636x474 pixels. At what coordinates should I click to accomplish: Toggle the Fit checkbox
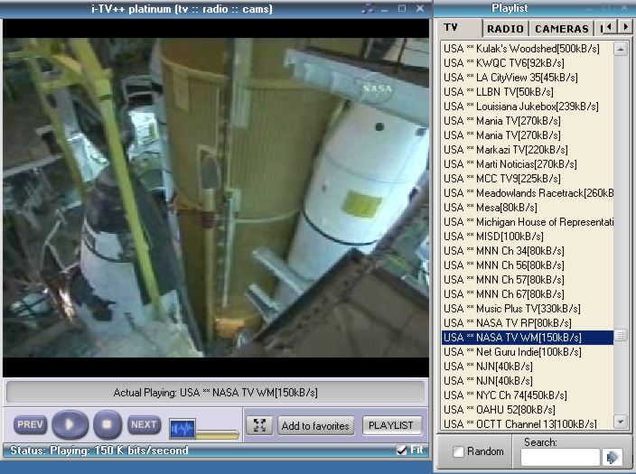(x=401, y=450)
